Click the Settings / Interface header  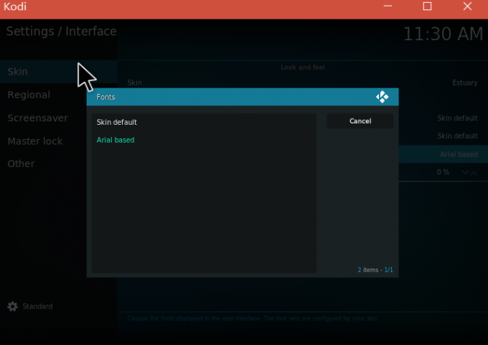[61, 32]
